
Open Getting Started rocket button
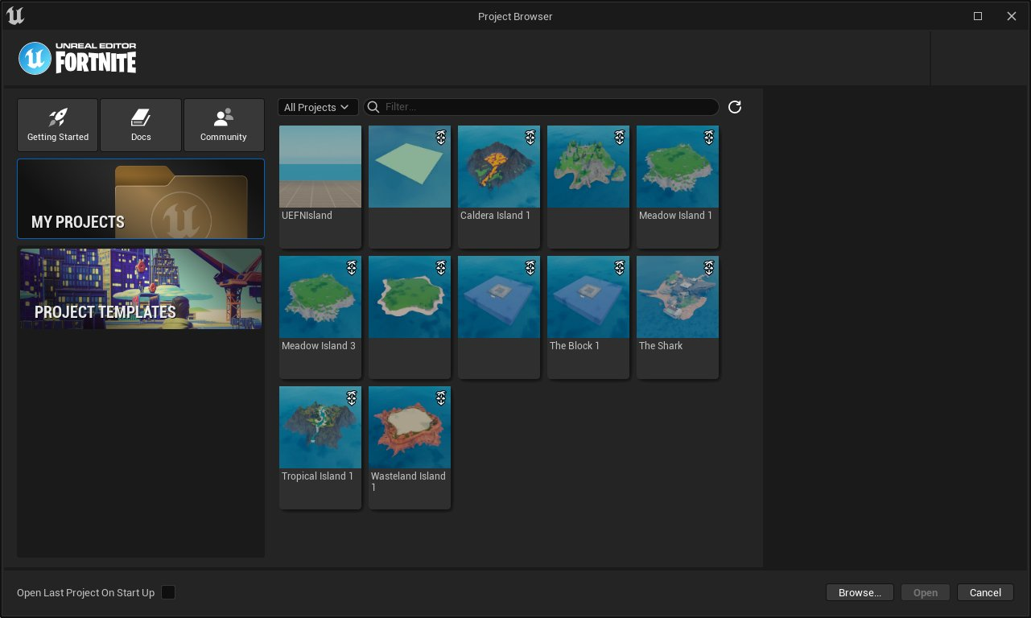click(57, 125)
